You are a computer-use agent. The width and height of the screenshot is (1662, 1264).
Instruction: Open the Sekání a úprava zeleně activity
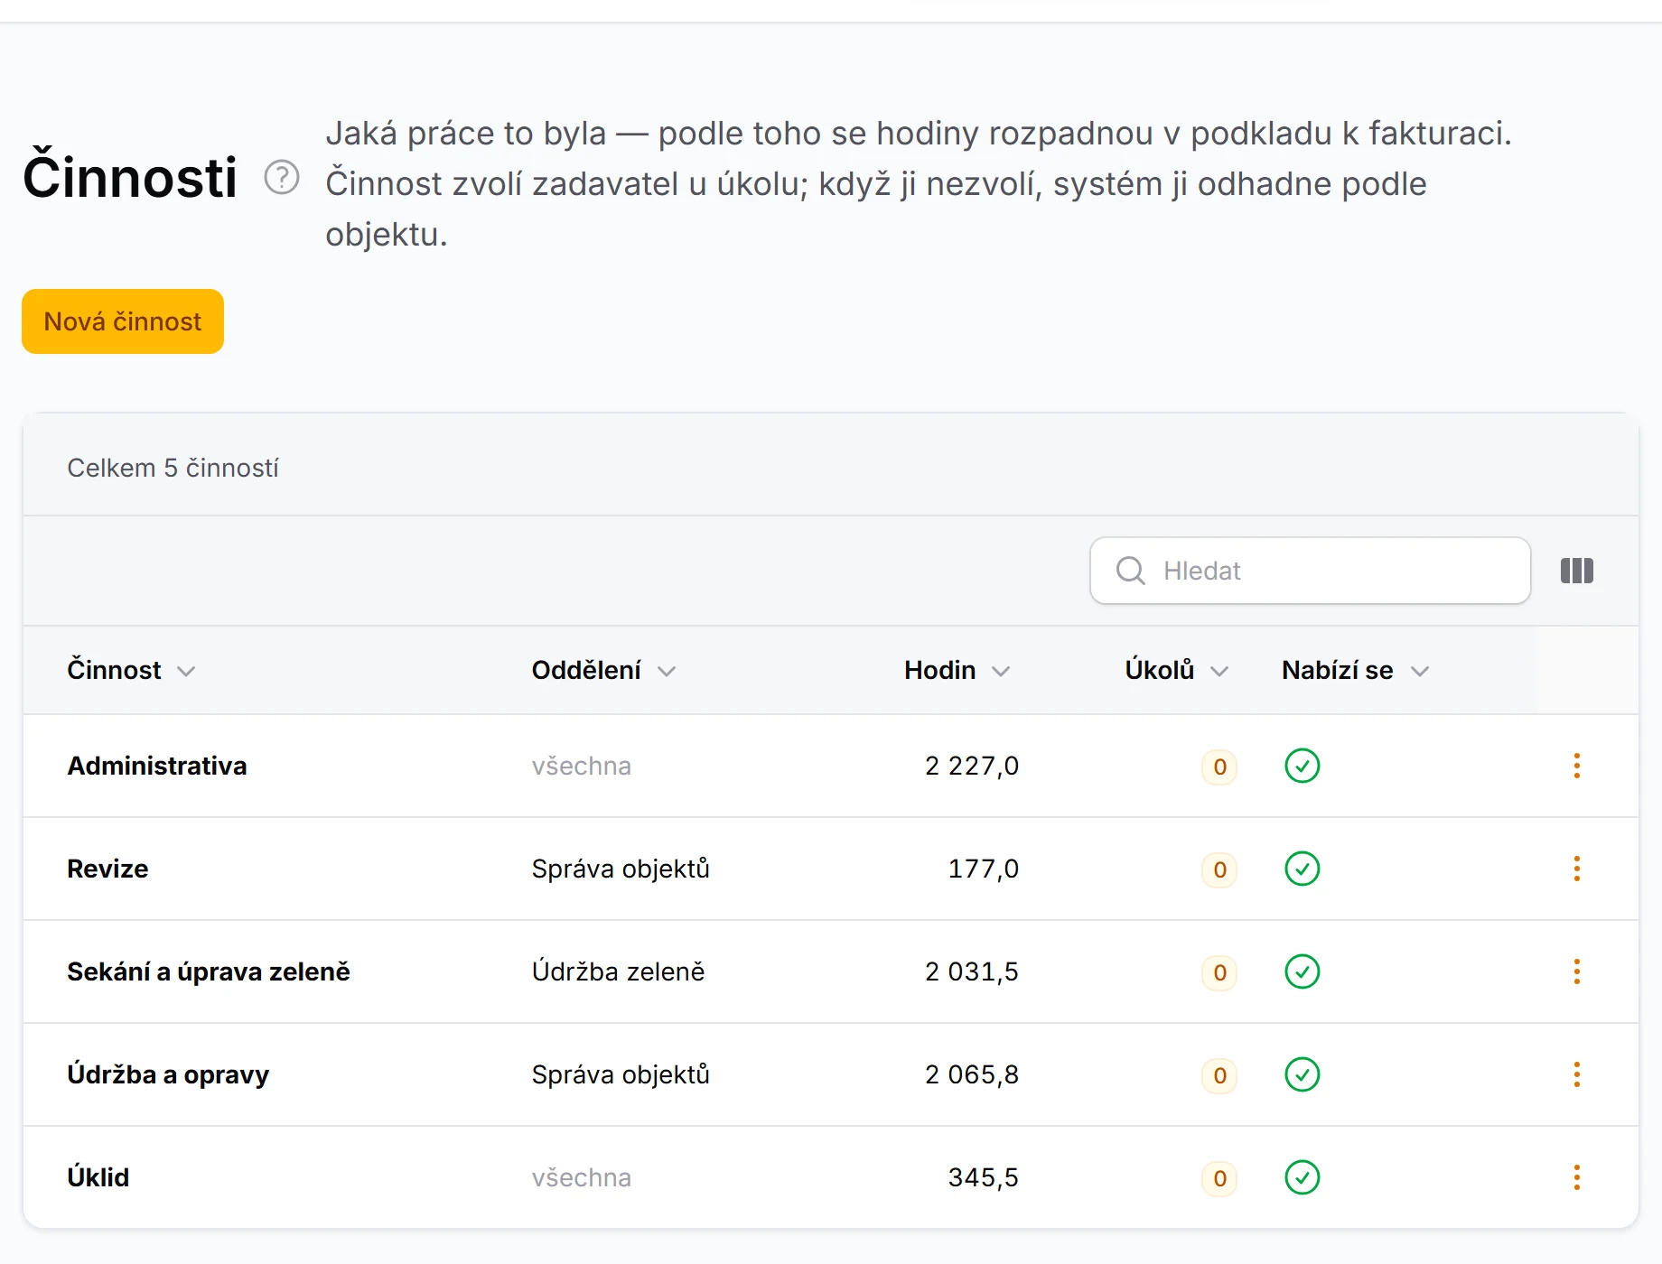209,971
